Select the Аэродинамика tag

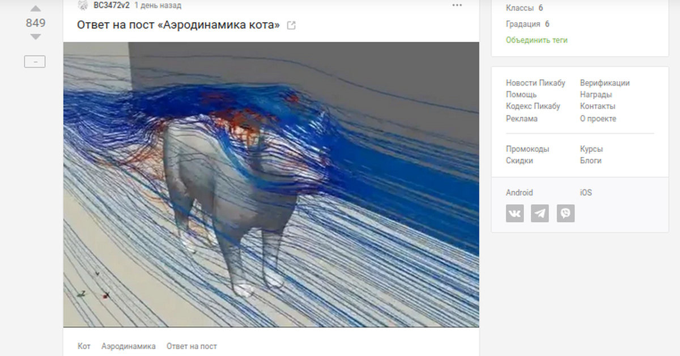(129, 346)
